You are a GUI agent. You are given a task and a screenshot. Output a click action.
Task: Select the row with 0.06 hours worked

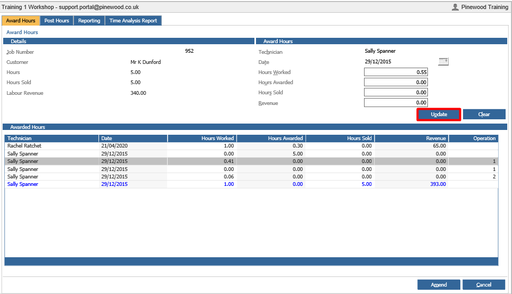click(x=251, y=177)
